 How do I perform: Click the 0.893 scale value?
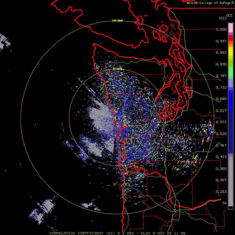[221, 52]
